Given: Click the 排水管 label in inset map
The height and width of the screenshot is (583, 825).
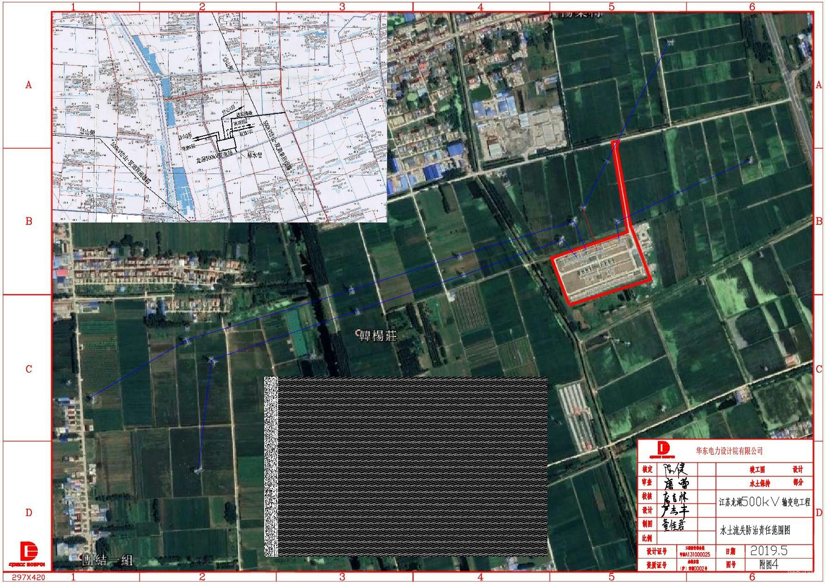Looking at the screenshot, I should (255, 155).
